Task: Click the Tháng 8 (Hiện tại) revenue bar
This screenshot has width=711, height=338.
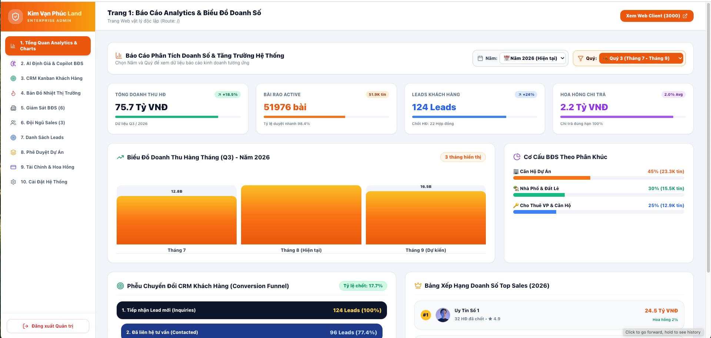Action: pos(301,215)
